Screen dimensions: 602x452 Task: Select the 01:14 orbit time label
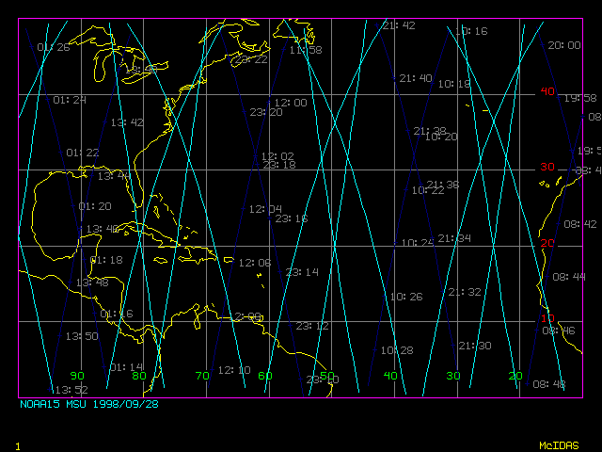coord(126,367)
